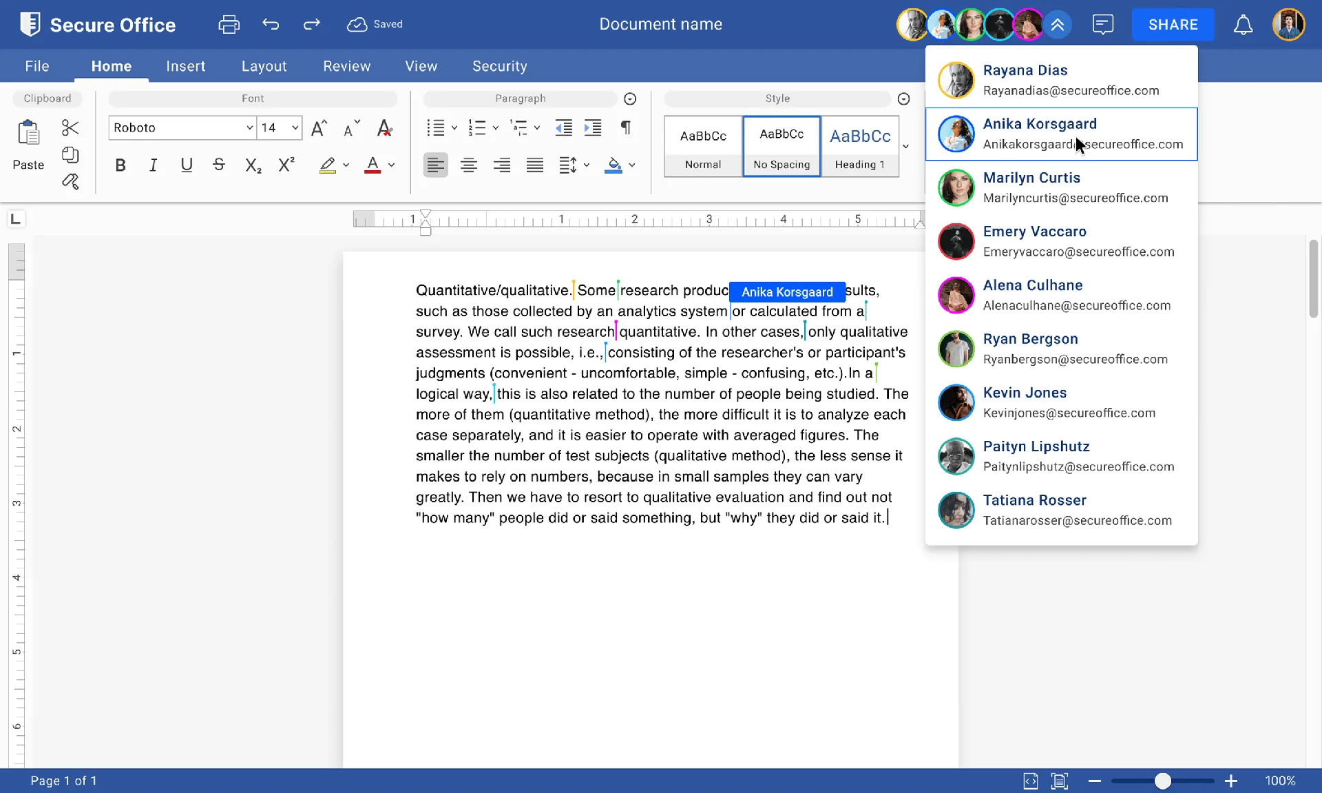Center align the text
Image resolution: width=1322 pixels, height=793 pixels.
(x=469, y=165)
